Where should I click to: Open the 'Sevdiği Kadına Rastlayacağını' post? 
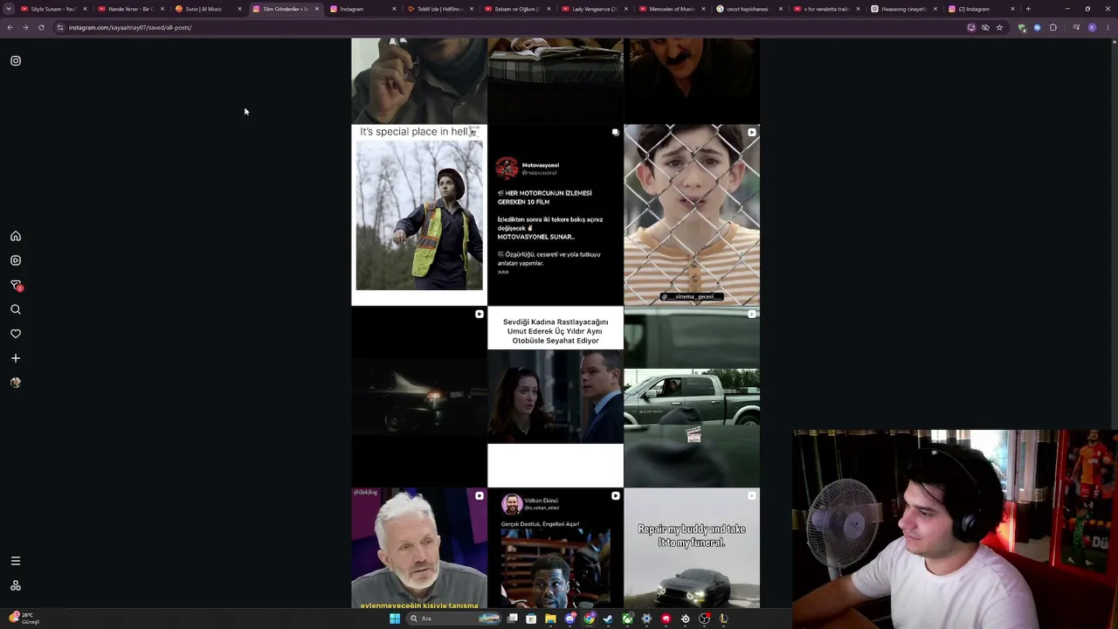[x=556, y=397]
